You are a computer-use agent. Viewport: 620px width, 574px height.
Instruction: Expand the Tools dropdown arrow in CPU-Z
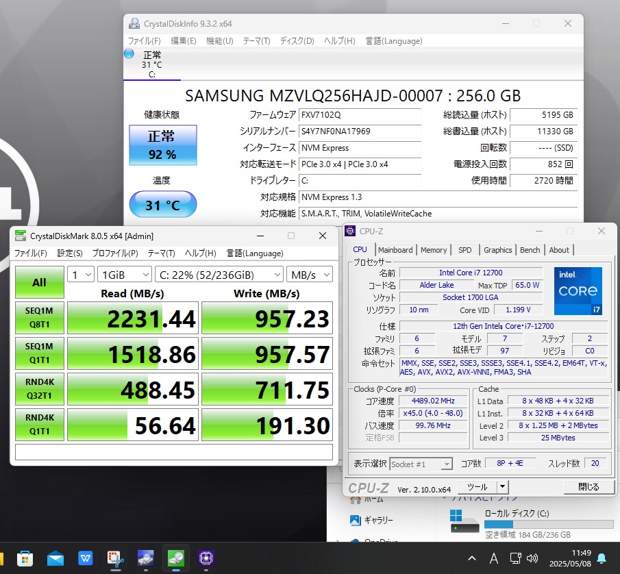click(503, 486)
